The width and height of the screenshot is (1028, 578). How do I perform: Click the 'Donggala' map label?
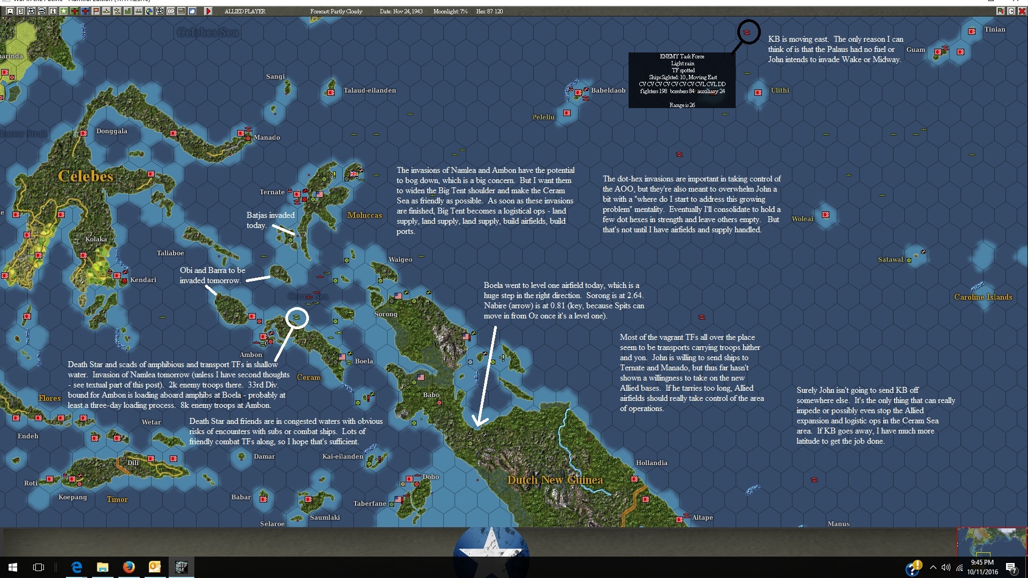pos(112,131)
